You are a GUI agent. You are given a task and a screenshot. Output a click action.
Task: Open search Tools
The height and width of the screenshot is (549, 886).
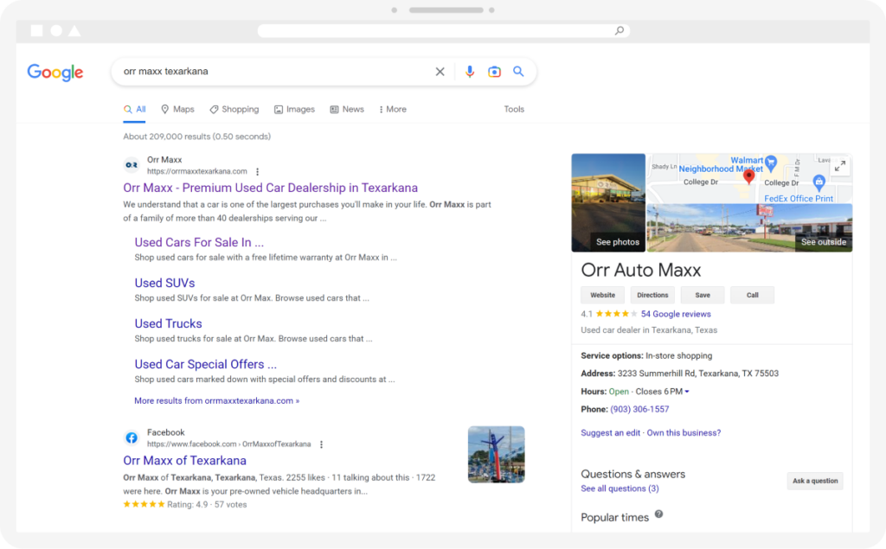(514, 110)
